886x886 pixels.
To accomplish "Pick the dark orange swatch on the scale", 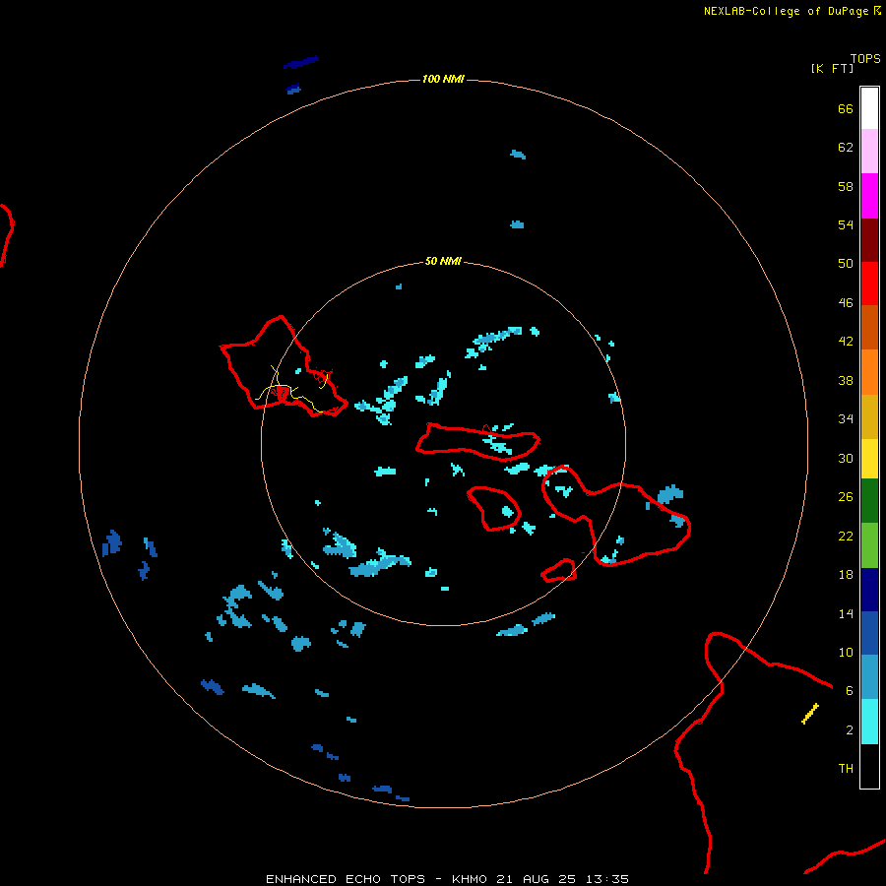I will 869,327.
